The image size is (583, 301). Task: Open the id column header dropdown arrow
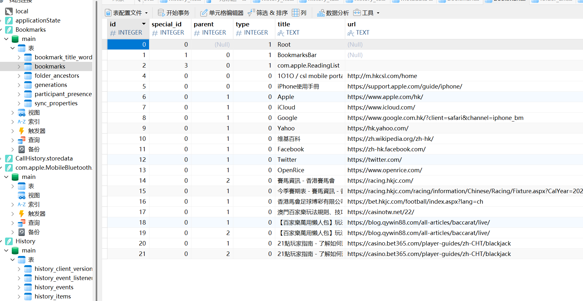click(144, 24)
